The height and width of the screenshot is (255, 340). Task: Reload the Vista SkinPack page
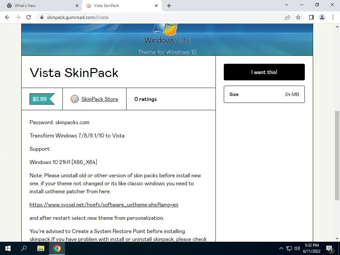pyautogui.click(x=29, y=17)
